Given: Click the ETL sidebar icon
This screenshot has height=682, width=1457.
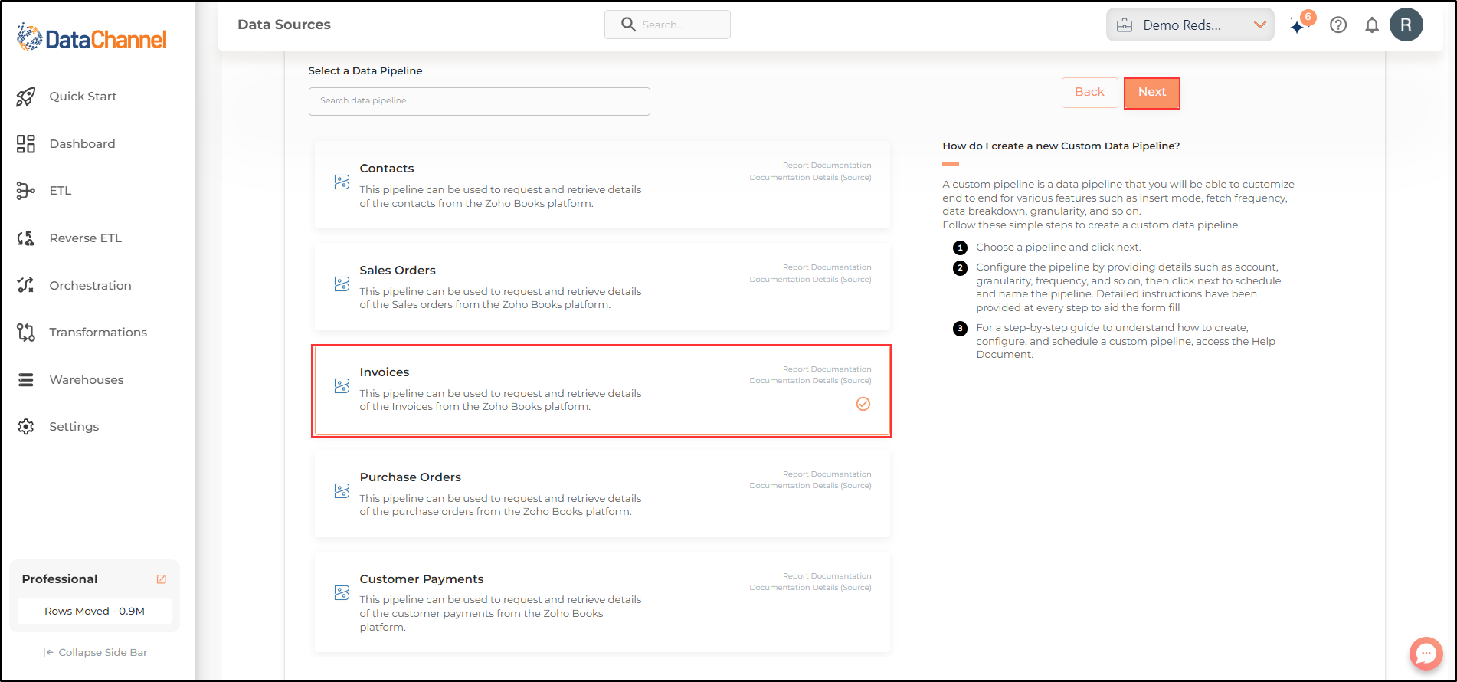Looking at the screenshot, I should 26,191.
